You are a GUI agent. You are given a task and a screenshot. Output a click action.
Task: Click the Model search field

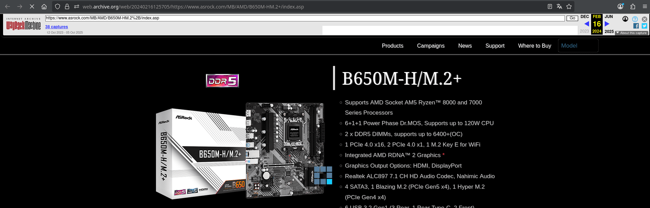pos(578,46)
